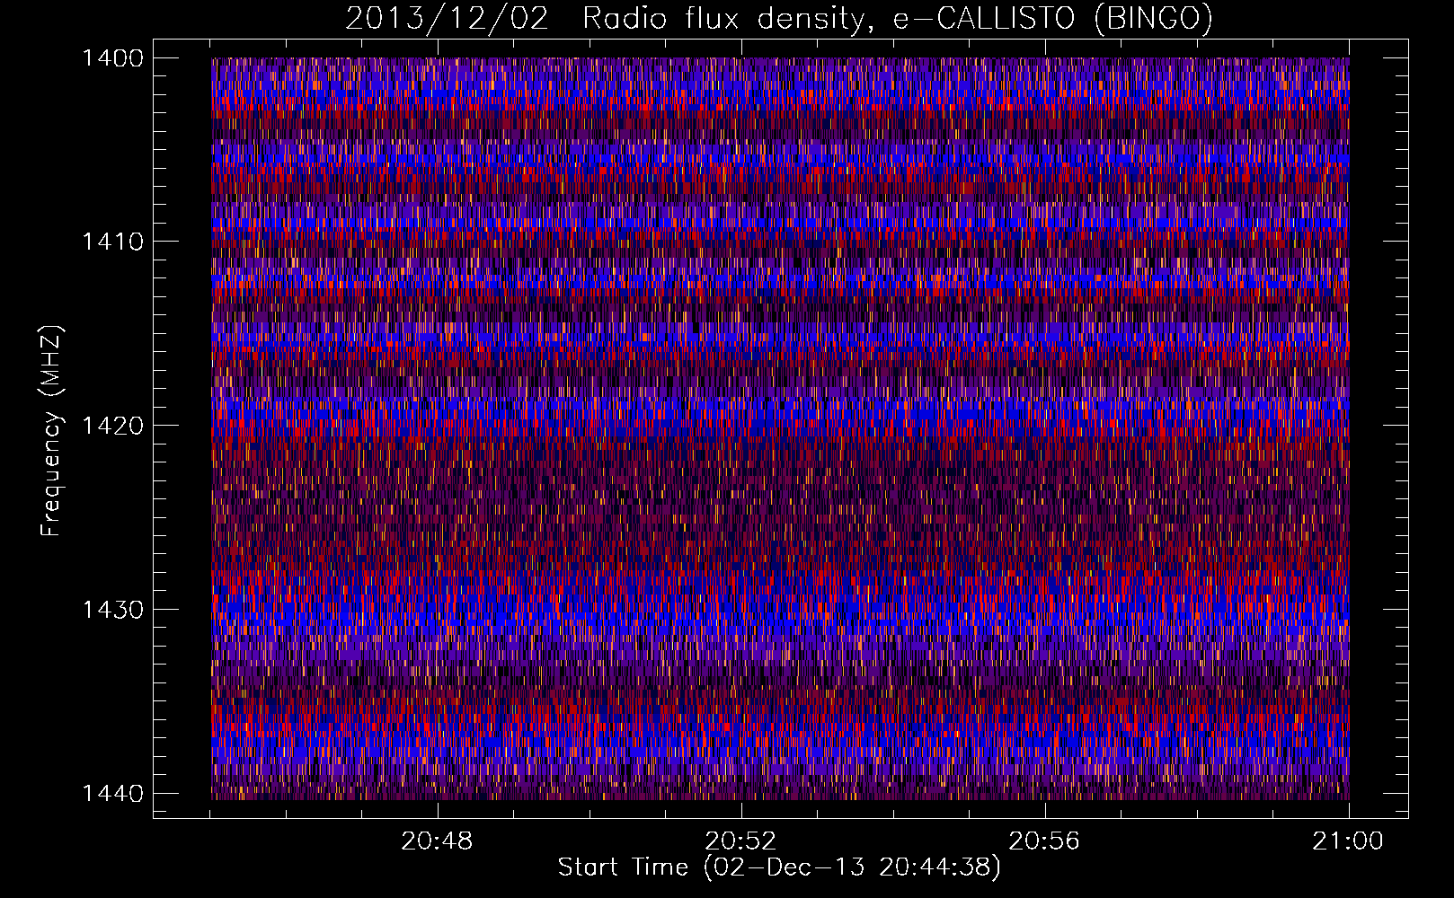Click the 'Start Time (02-Dec-13 20:44:38)' axis label
The width and height of the screenshot is (1454, 898).
[x=779, y=867]
